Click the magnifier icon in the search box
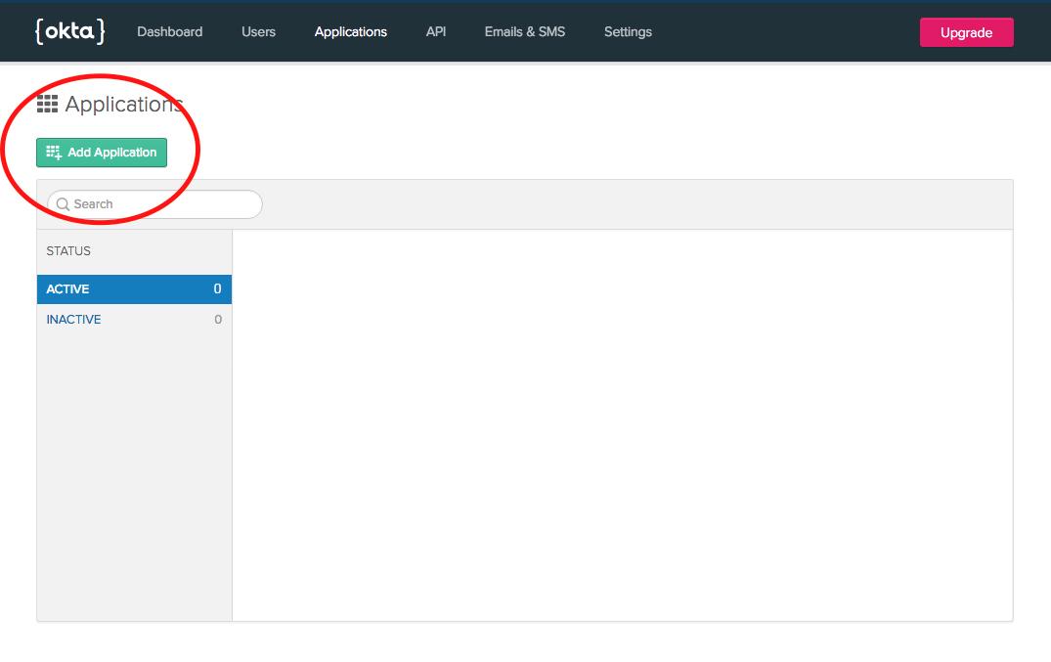Viewport: 1051px width, 662px height. (x=63, y=204)
